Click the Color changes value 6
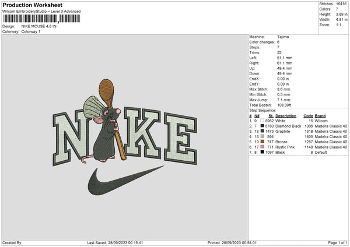The image size is (350, 247). (278, 42)
